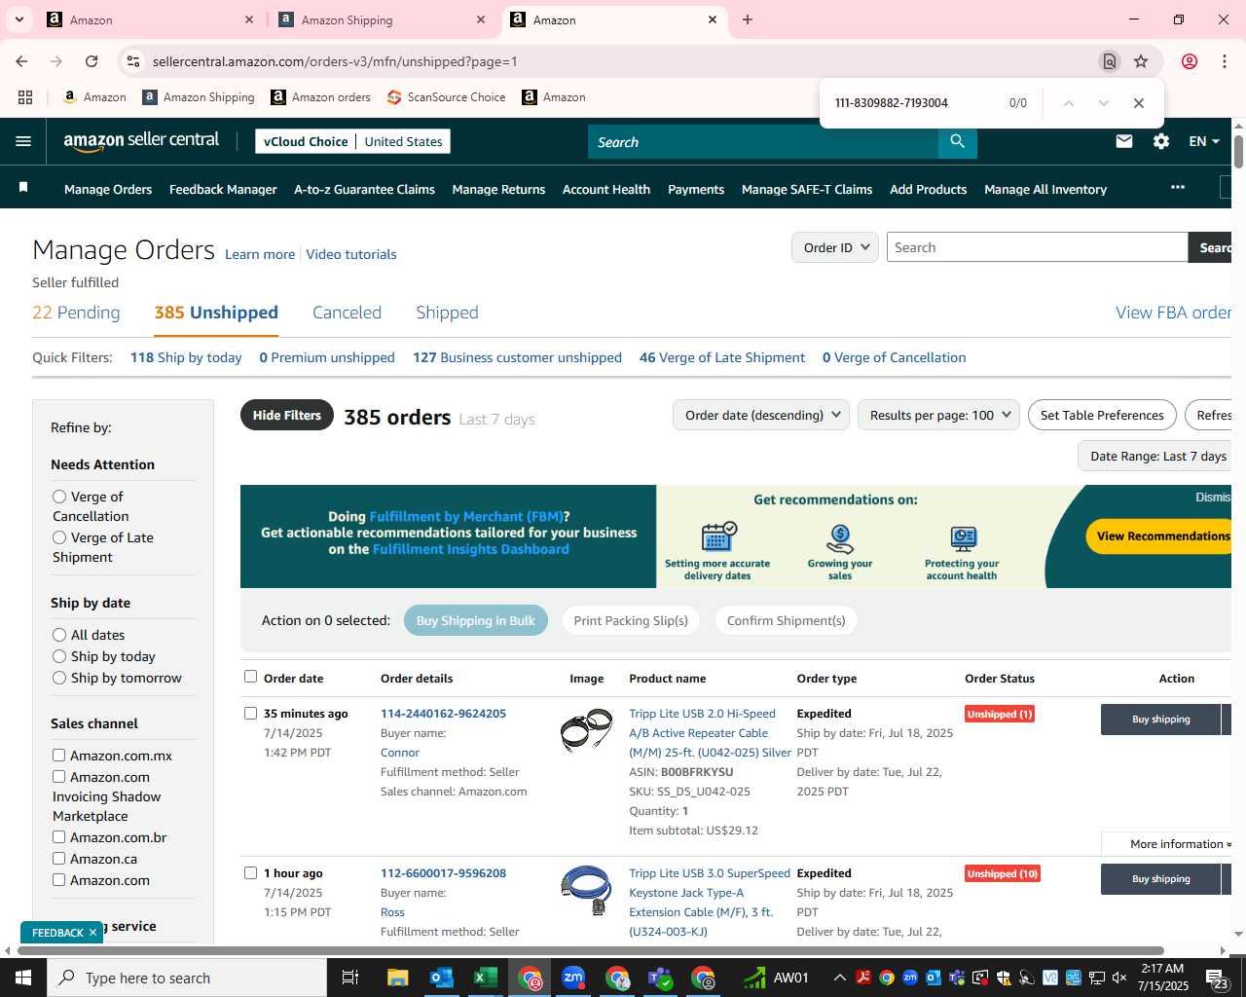Open the bookmarks apps grid icon
Image resolution: width=1246 pixels, height=997 pixels.
tap(25, 97)
